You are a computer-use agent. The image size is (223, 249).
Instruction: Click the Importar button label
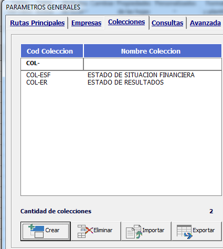[153, 230]
